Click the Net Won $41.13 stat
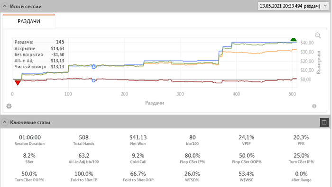The image size is (332, 187). click(x=138, y=140)
